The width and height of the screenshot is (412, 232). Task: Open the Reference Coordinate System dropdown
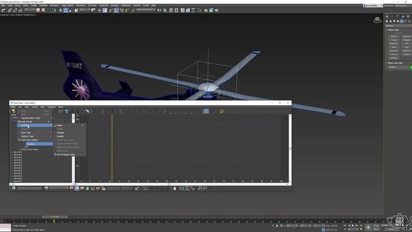84,10
